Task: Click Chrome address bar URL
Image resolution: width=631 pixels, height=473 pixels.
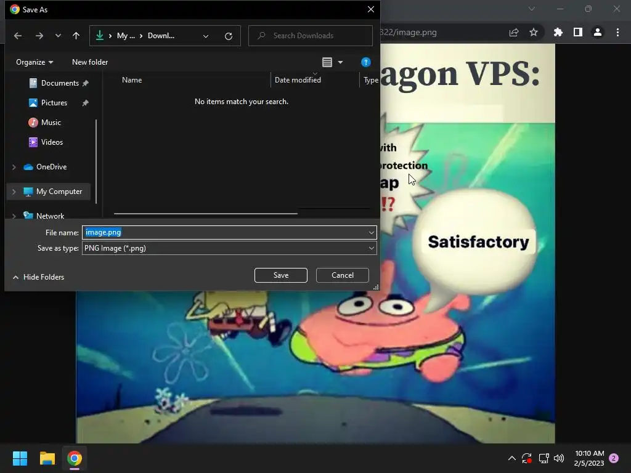Action: 409,33
